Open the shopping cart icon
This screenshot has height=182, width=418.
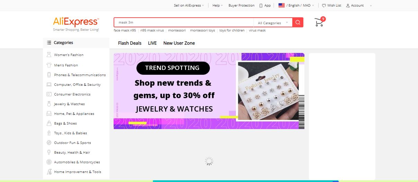[x=319, y=22]
